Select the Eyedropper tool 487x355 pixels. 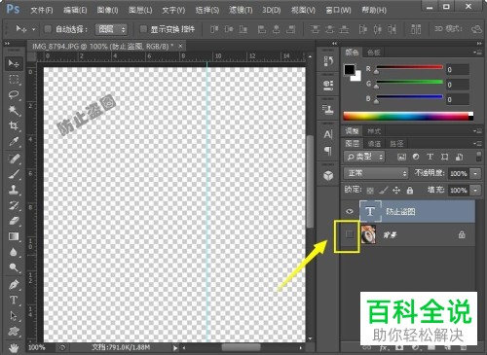[x=14, y=141]
